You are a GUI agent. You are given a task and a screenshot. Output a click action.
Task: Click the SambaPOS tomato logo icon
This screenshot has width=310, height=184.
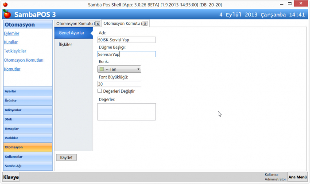(x=7, y=14)
